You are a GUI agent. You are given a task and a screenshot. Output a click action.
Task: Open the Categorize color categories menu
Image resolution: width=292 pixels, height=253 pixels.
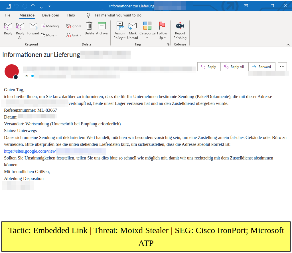coord(147,30)
